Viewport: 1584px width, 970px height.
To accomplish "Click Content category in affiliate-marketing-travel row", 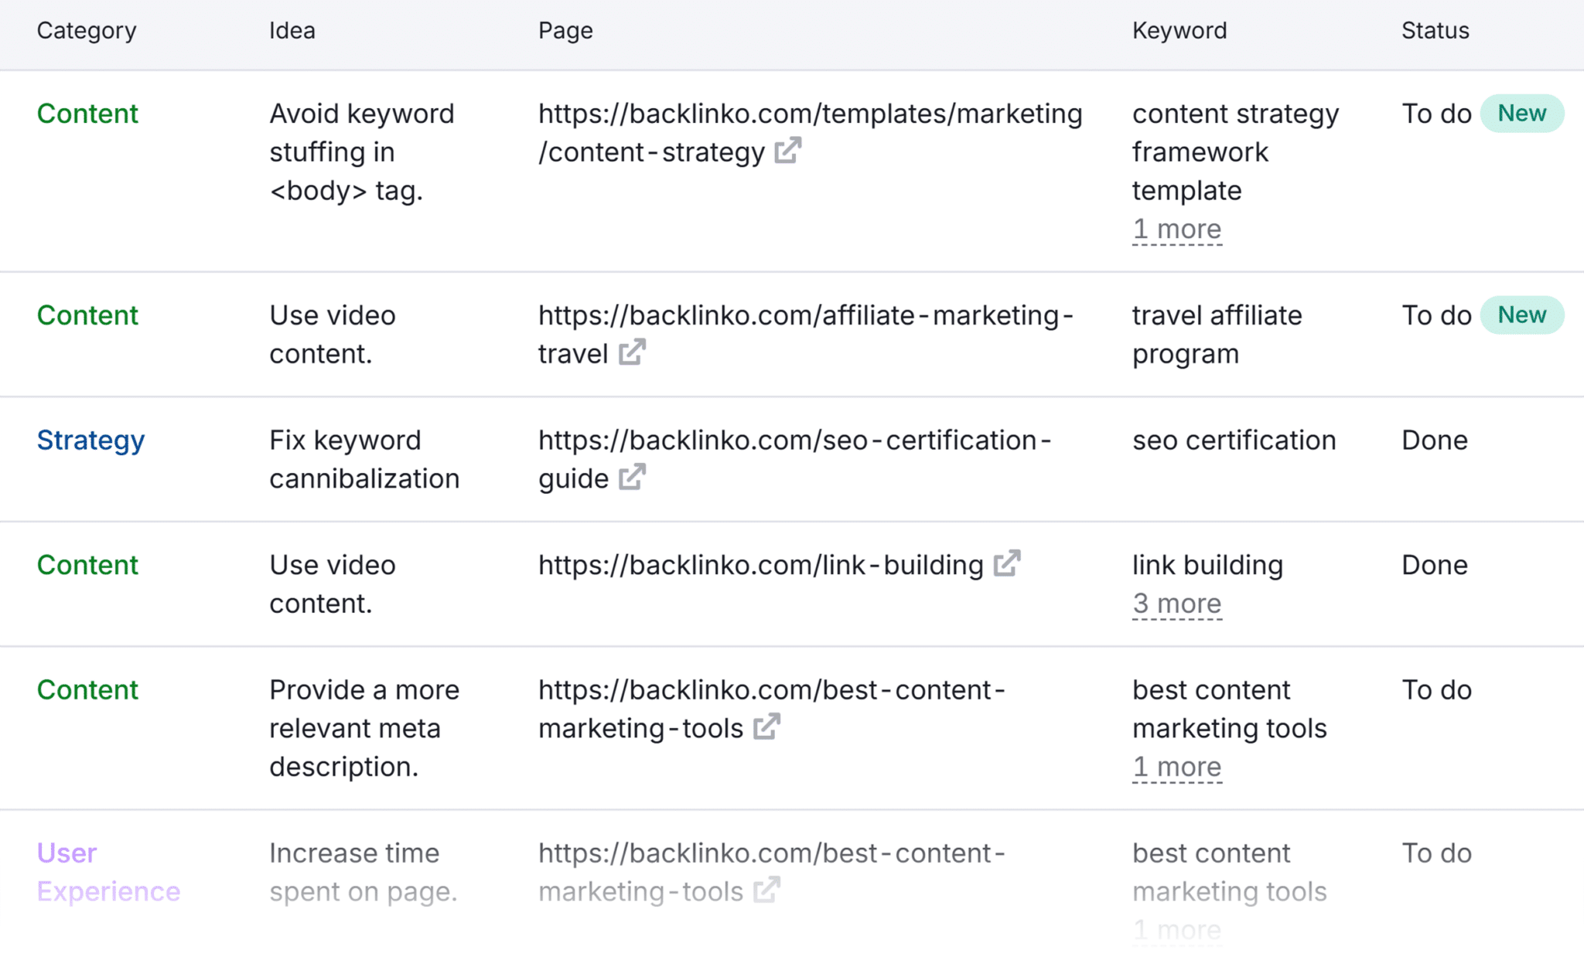I will point(87,315).
